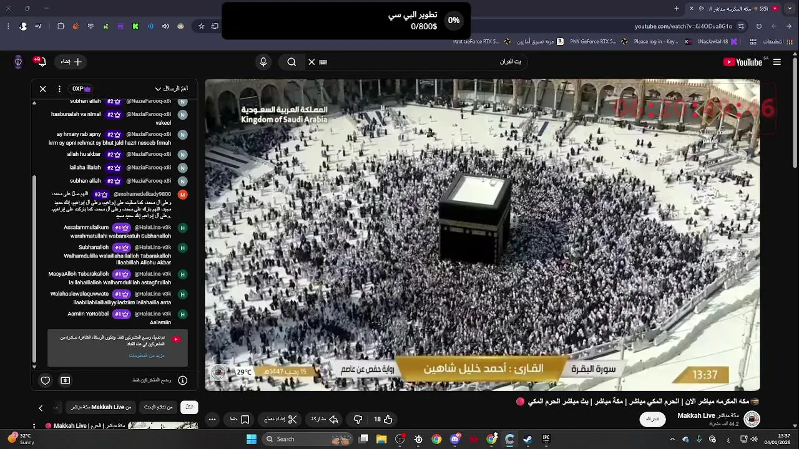
Task: Open the 'مزيد من المعلومات' learn more link
Action: click(147, 355)
